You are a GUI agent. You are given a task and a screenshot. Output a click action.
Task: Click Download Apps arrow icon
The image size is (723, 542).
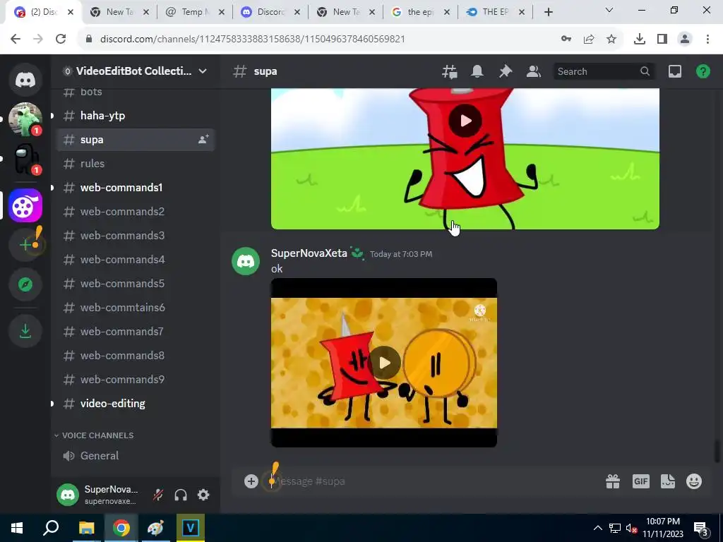click(25, 331)
